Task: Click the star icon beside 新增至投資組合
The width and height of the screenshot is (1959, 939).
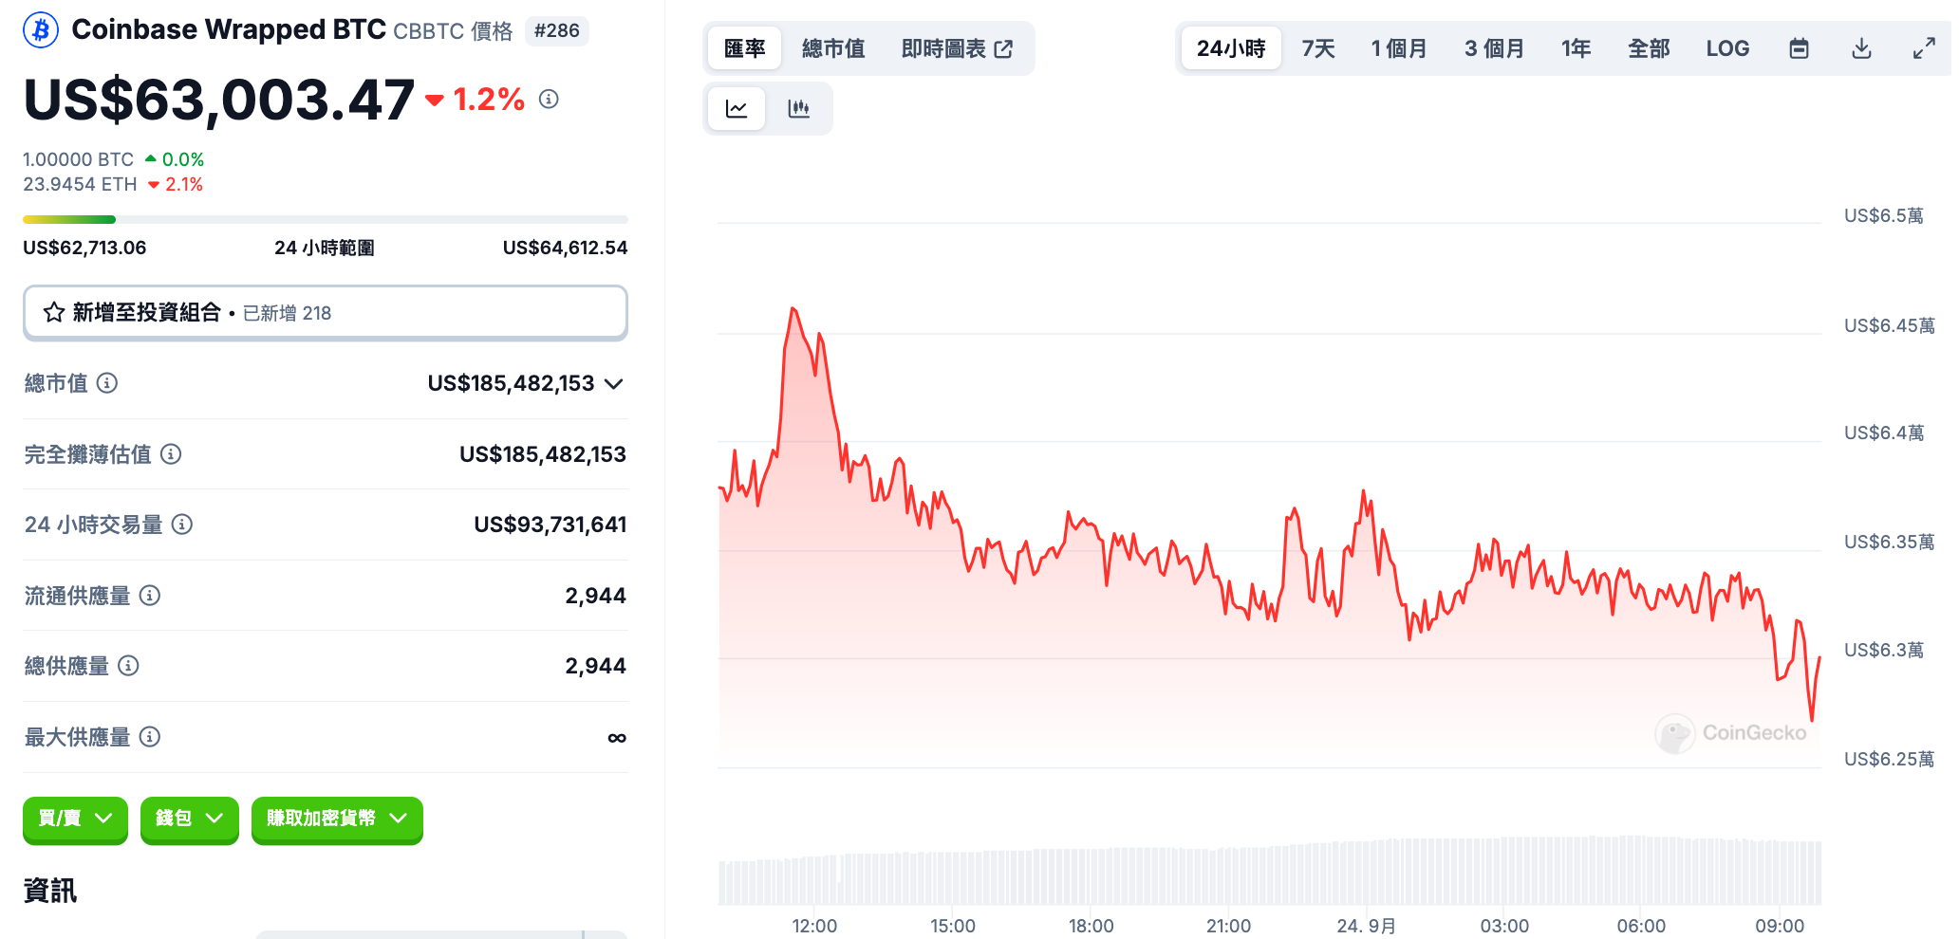Action: (54, 312)
